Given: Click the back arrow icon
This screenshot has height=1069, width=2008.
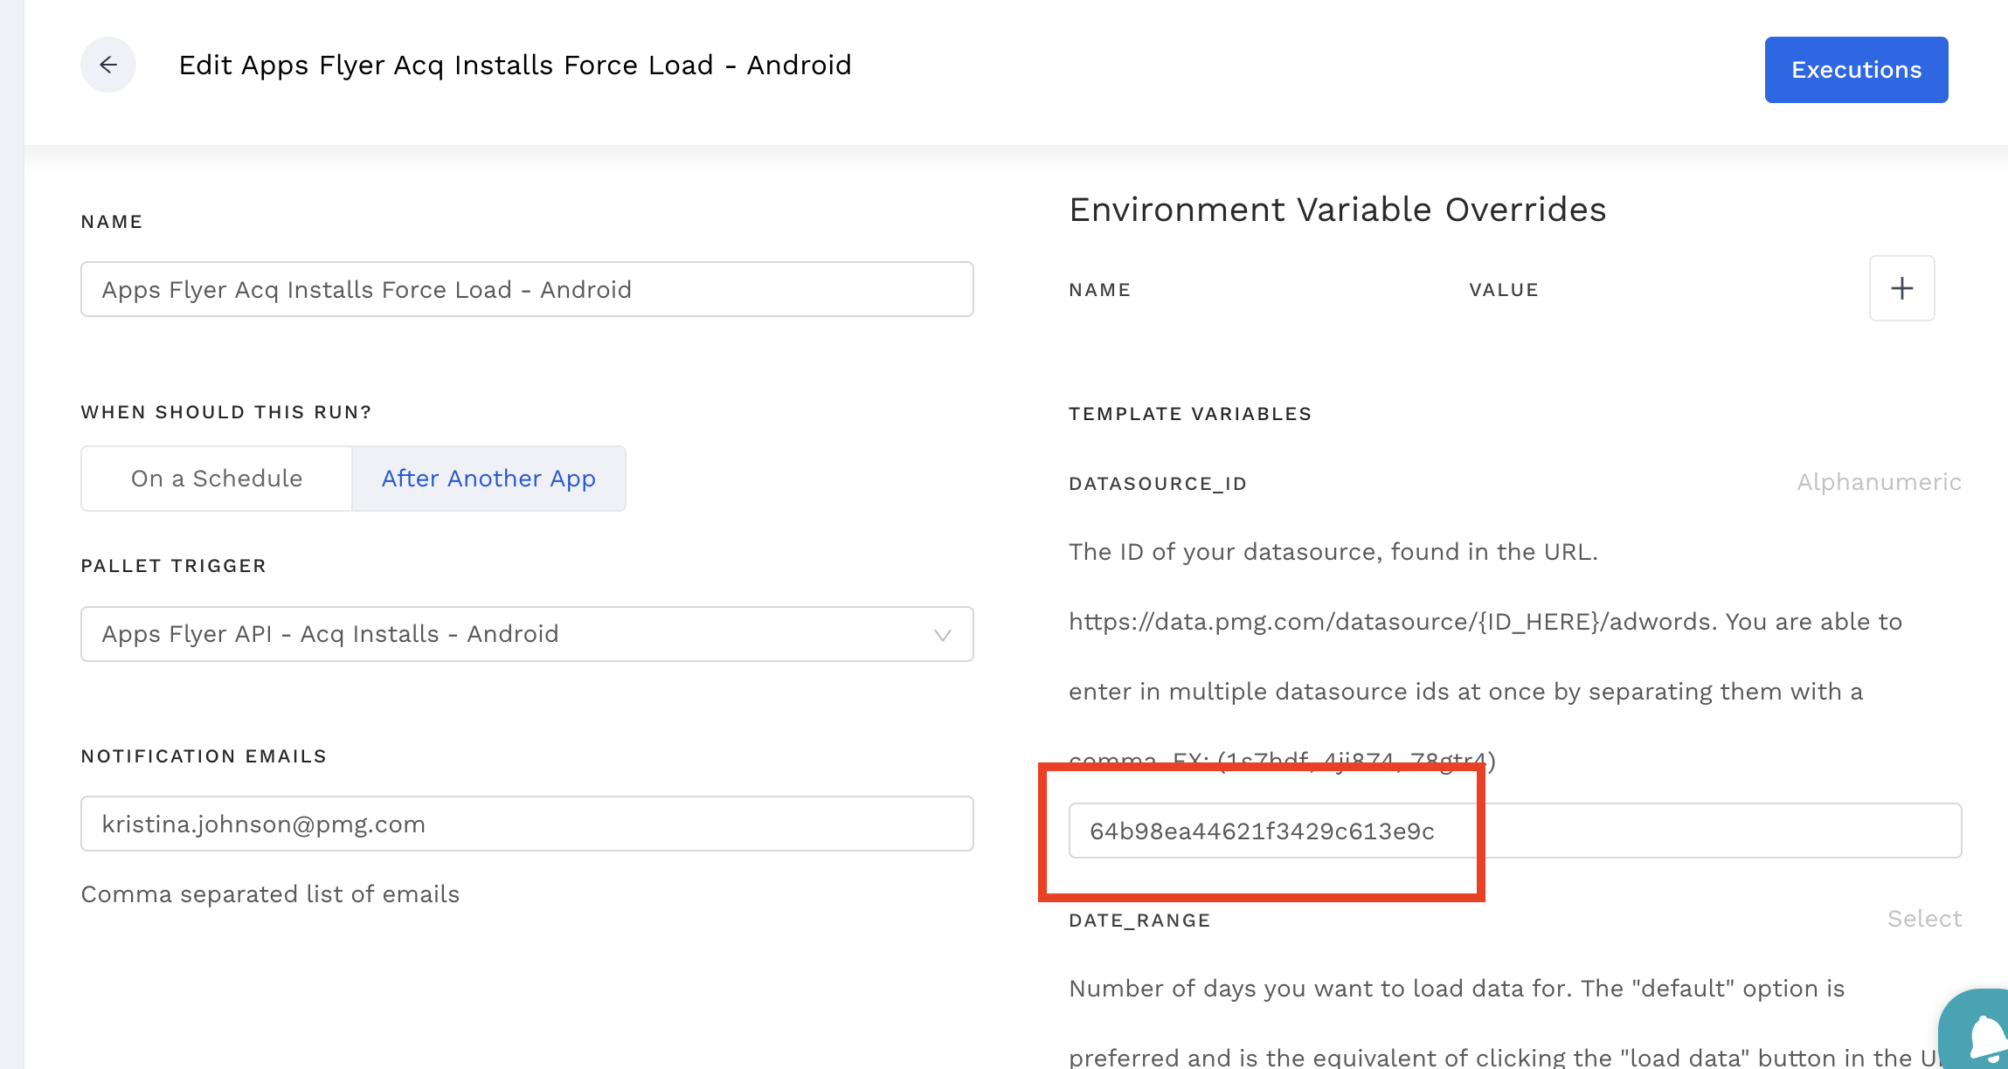Looking at the screenshot, I should 108,65.
